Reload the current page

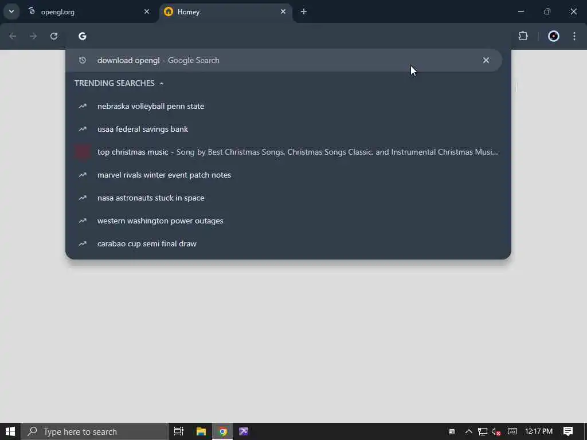(x=54, y=36)
